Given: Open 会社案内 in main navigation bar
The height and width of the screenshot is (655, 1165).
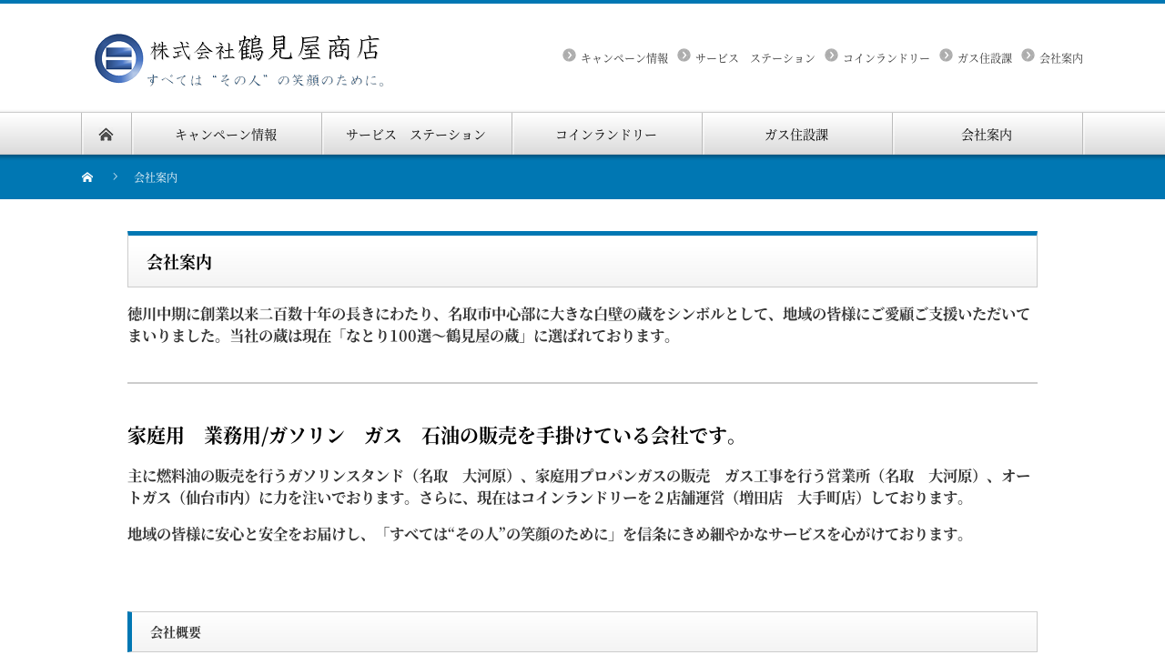Looking at the screenshot, I should click(988, 135).
